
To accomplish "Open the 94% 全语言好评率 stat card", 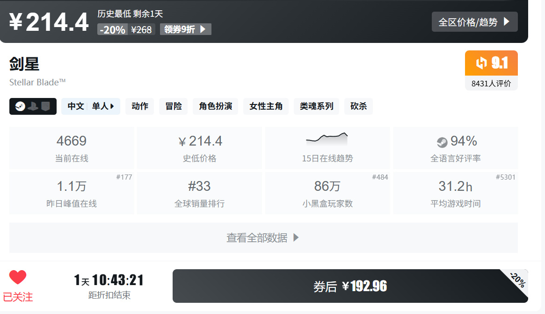I will click(455, 148).
